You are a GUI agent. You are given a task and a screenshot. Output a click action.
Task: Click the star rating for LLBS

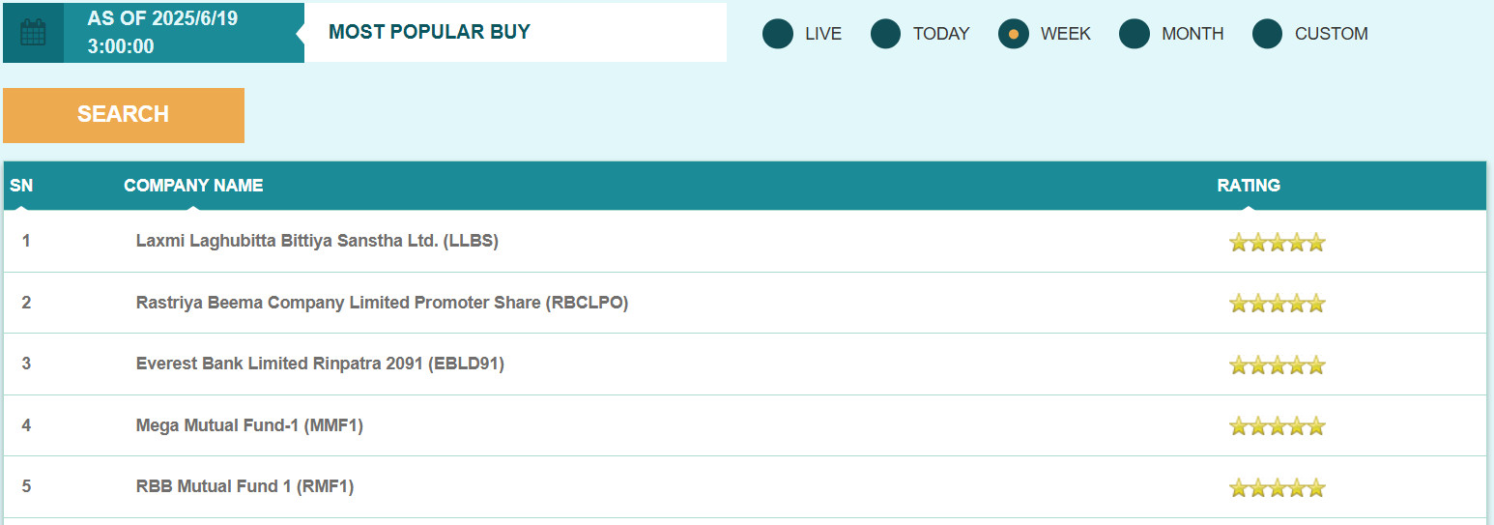pyautogui.click(x=1277, y=243)
